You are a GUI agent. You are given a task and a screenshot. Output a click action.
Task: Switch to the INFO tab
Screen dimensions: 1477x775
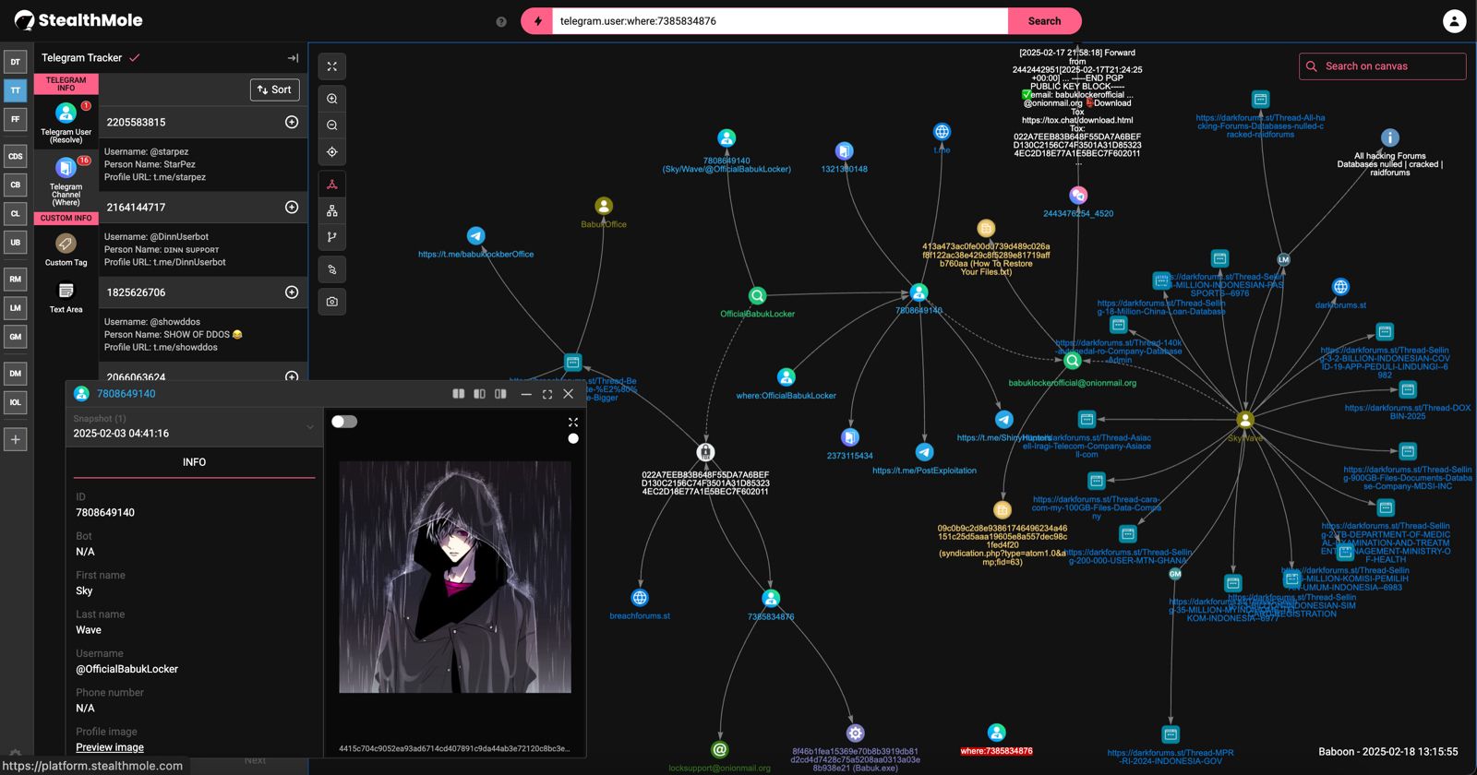click(x=194, y=462)
